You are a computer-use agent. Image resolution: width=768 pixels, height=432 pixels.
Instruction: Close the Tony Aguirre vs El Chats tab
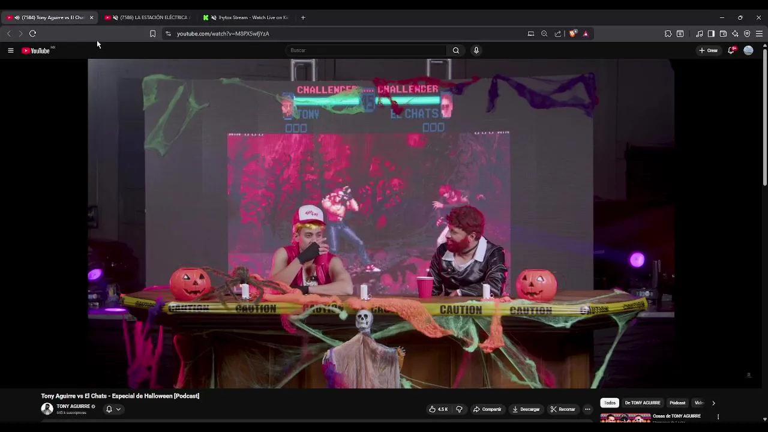pyautogui.click(x=91, y=17)
